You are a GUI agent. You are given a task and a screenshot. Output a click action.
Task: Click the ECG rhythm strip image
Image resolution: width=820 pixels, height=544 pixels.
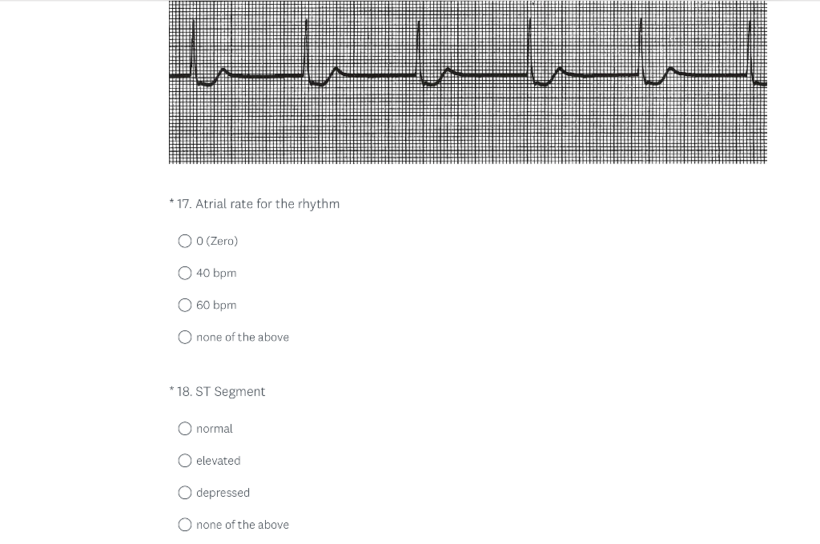pyautogui.click(x=467, y=82)
